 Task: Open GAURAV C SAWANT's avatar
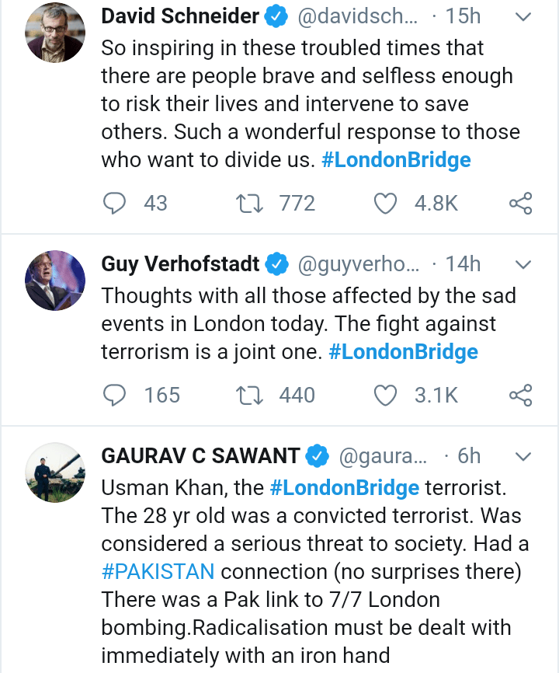click(55, 472)
